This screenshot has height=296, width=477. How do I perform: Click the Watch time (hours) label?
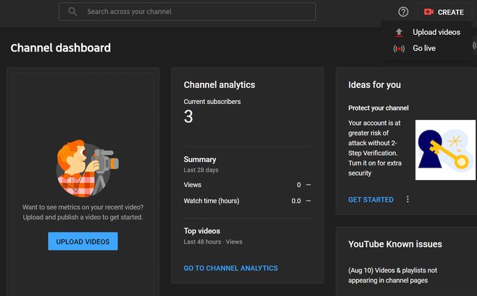click(x=211, y=201)
